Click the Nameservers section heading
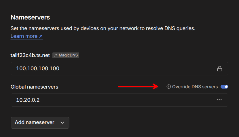 tap(30, 17)
